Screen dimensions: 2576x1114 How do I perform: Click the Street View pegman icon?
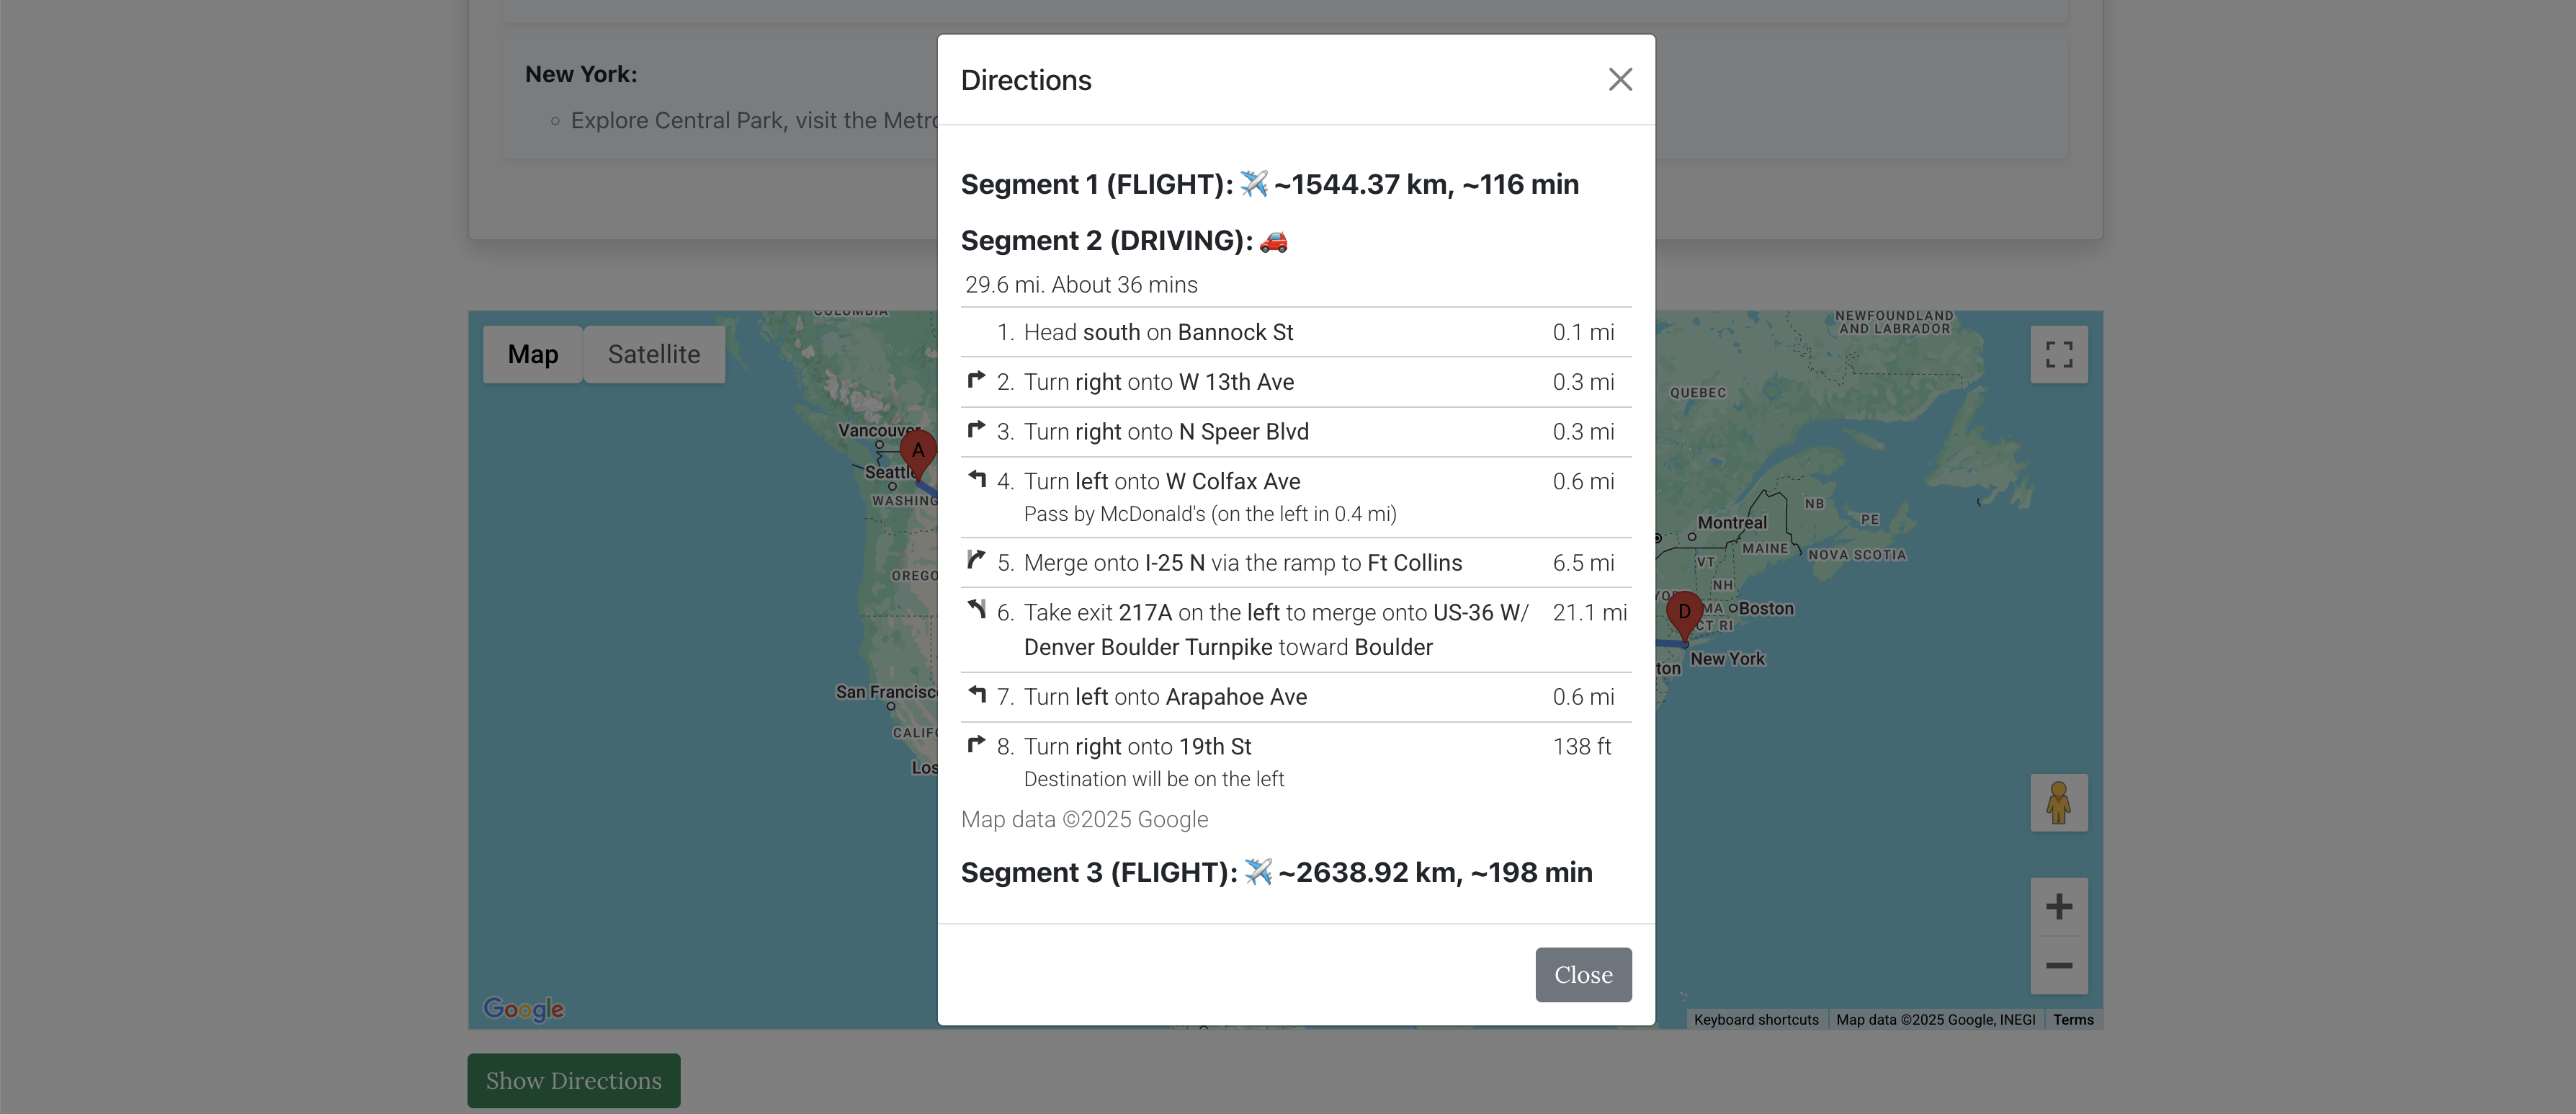[2058, 802]
